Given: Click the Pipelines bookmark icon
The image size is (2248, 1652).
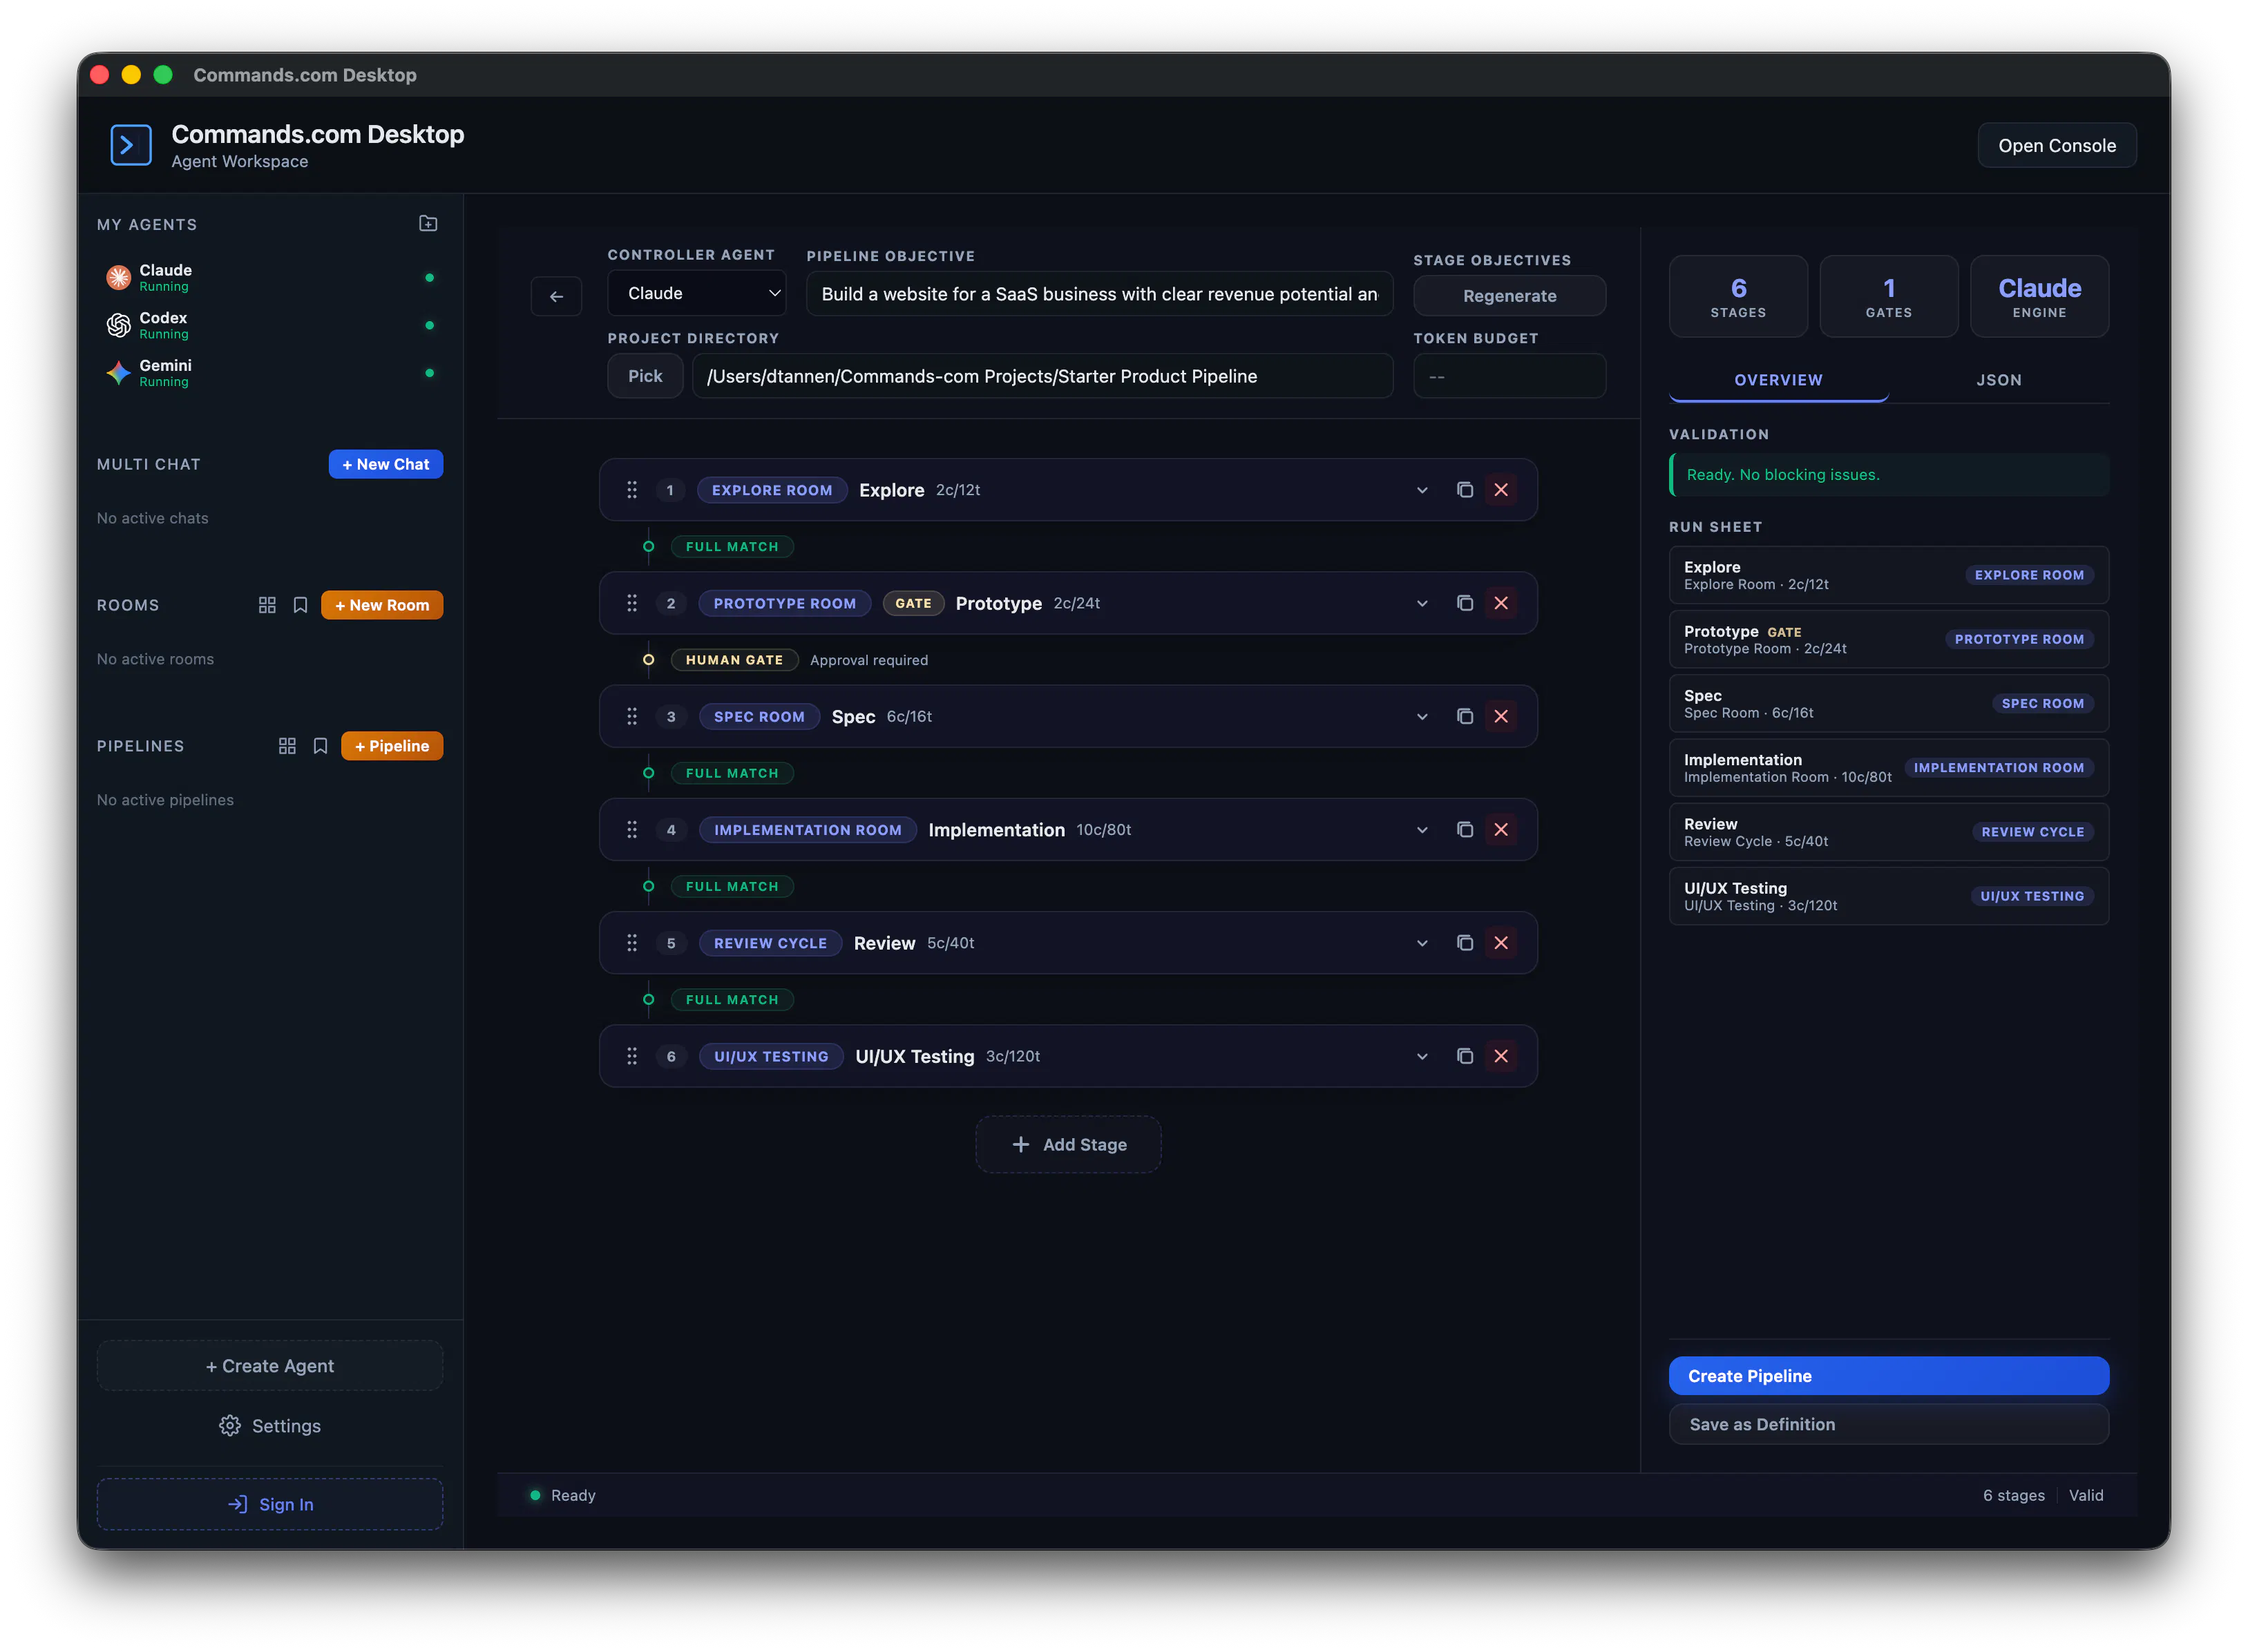Looking at the screenshot, I should [x=320, y=746].
